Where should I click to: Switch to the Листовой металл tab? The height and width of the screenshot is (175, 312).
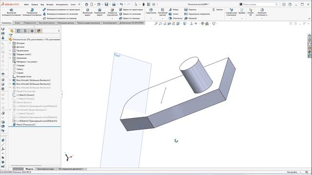(x=47, y=23)
